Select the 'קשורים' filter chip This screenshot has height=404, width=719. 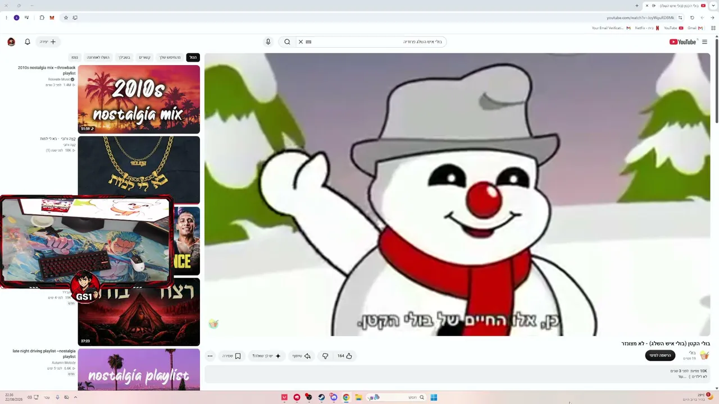point(144,57)
